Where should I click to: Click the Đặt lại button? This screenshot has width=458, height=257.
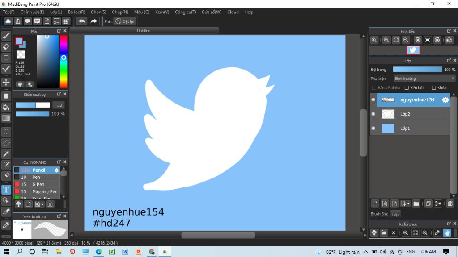(125, 21)
